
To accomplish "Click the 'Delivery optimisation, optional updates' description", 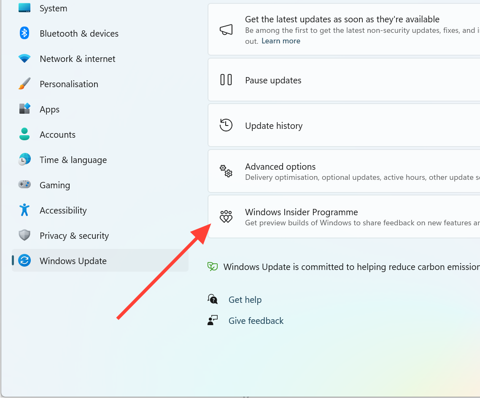I will [362, 177].
